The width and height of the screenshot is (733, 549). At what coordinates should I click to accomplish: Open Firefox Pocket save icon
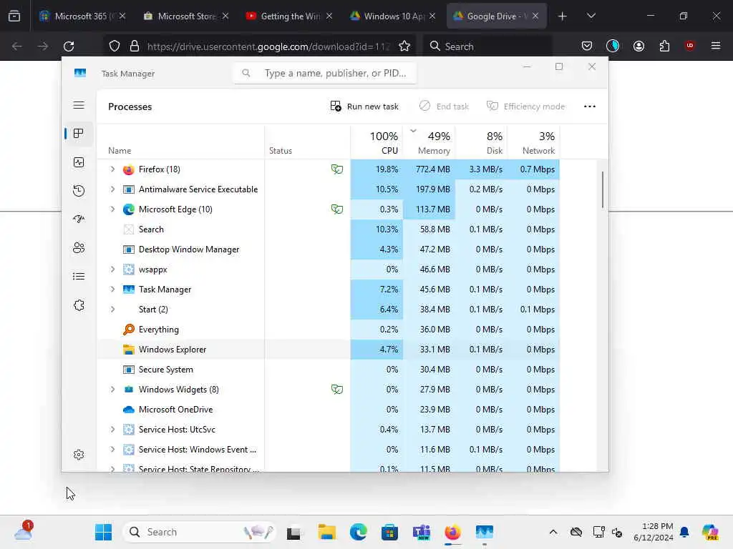tap(587, 46)
